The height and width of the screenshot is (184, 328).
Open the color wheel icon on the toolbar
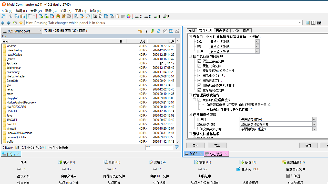point(128,16)
